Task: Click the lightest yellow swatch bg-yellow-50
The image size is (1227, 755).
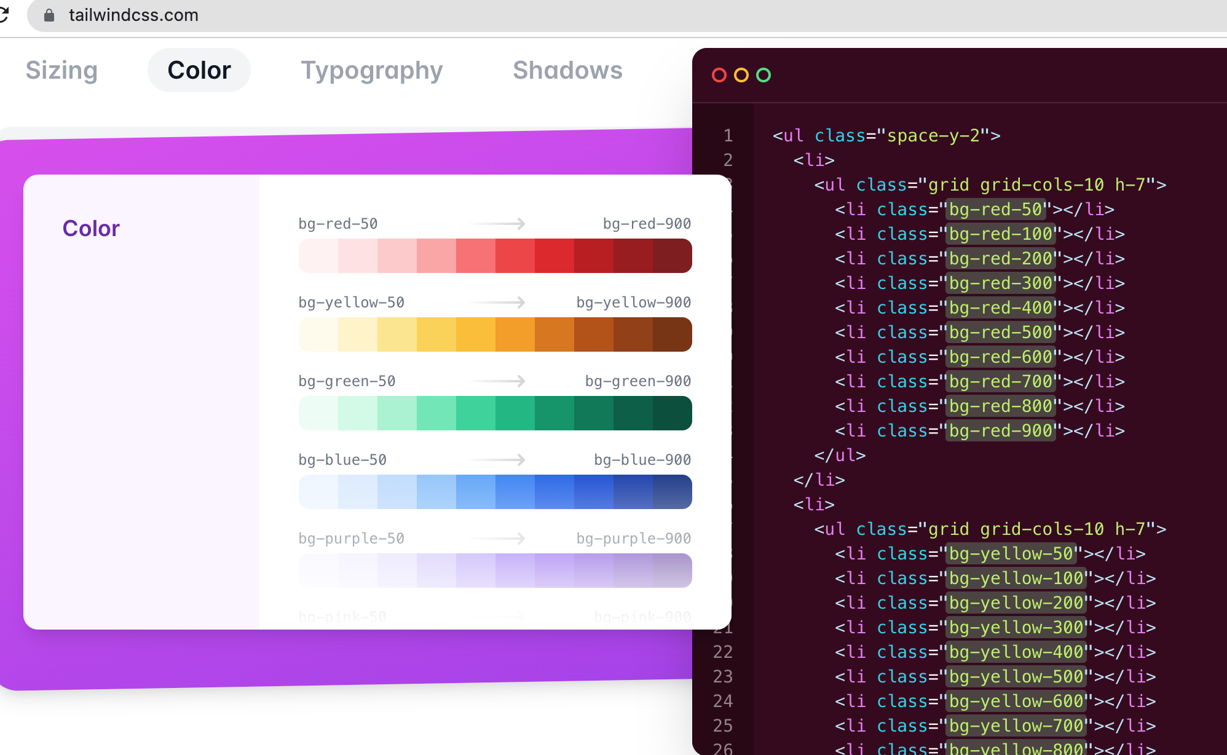Action: tap(318, 334)
